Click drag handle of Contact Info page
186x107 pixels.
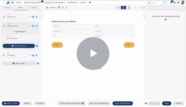click(4, 17)
